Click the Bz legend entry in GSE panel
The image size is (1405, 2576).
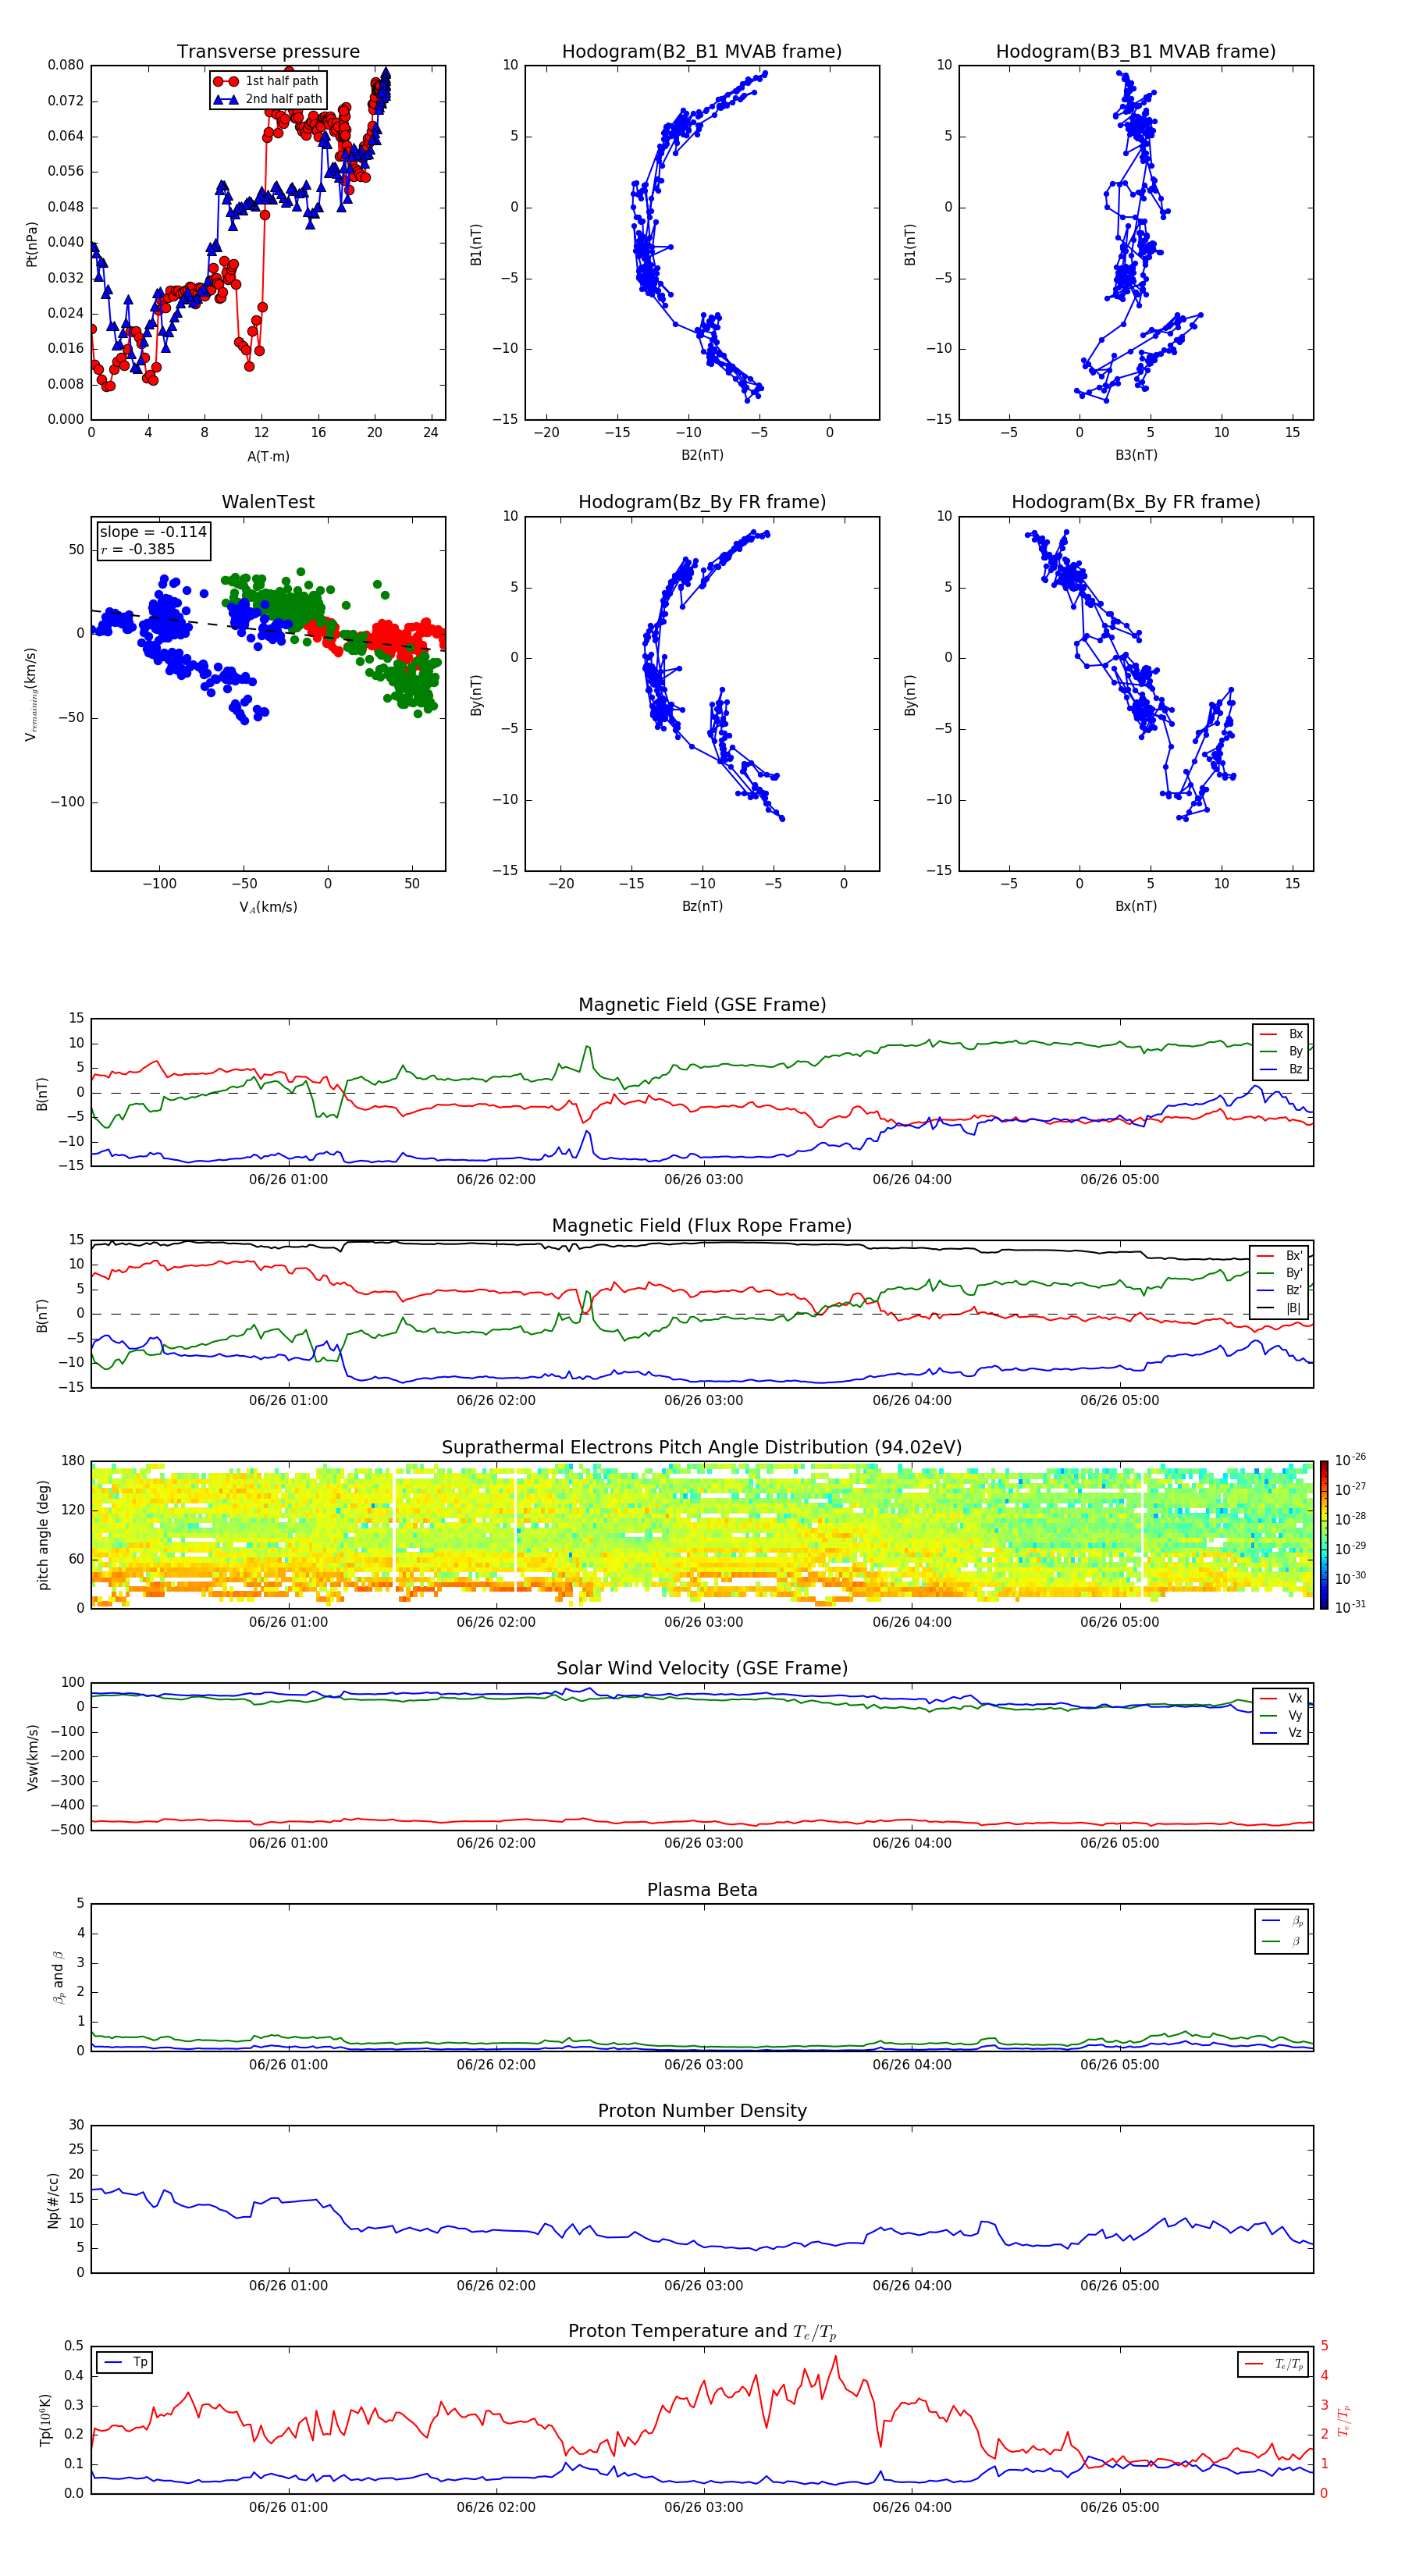(x=1282, y=1069)
